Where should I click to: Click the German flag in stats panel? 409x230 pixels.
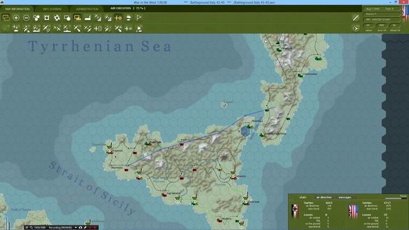295,211
